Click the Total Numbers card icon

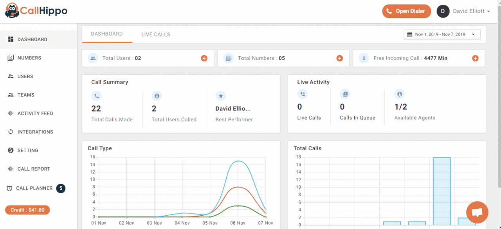(229, 58)
